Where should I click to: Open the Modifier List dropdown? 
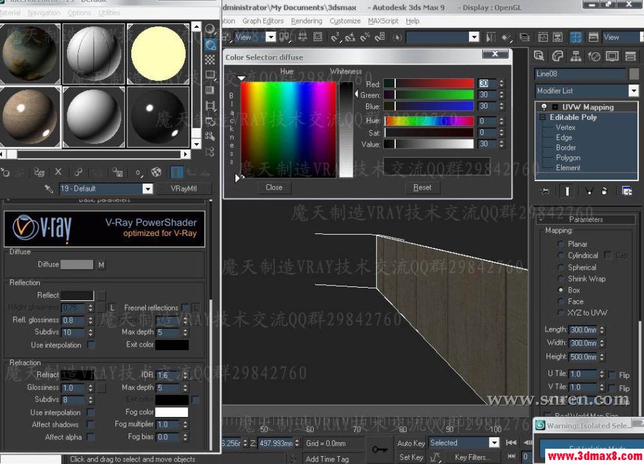tap(633, 90)
